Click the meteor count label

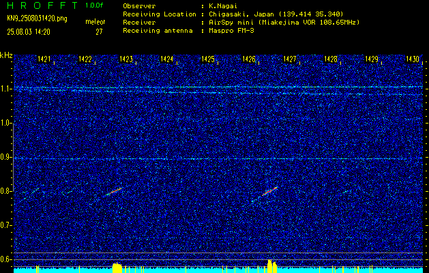click(95, 22)
